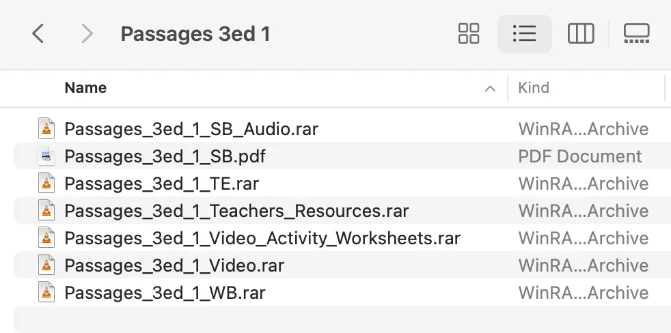Select the list view button
The height and width of the screenshot is (333, 671).
coord(524,33)
